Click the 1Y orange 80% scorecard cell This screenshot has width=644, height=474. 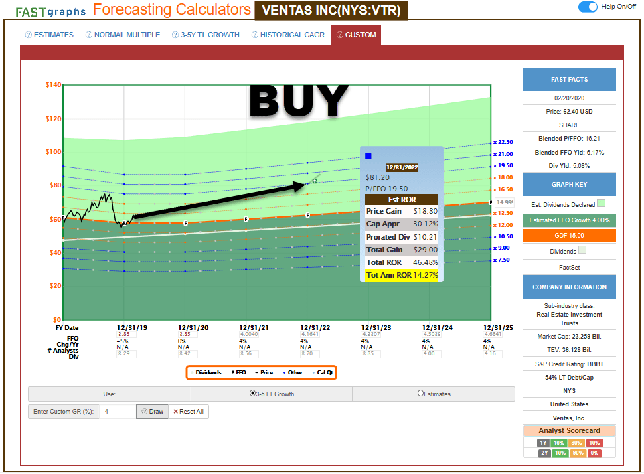pos(576,443)
